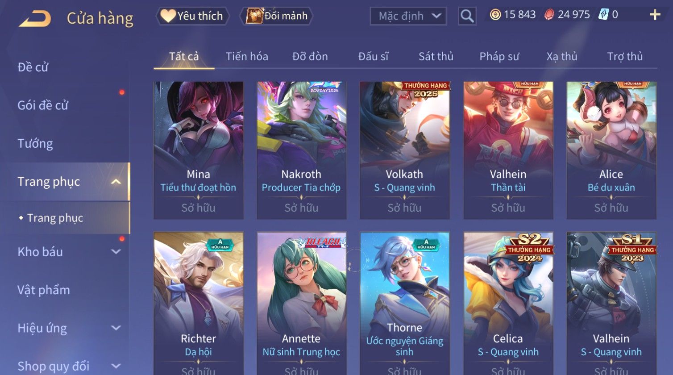Open the search magnifier icon
The height and width of the screenshot is (375, 673).
[x=467, y=16]
